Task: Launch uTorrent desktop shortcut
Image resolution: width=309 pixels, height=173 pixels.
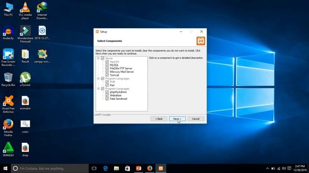Action: pyautogui.click(x=25, y=79)
